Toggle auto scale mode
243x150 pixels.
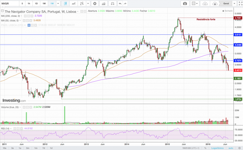coord(231,148)
